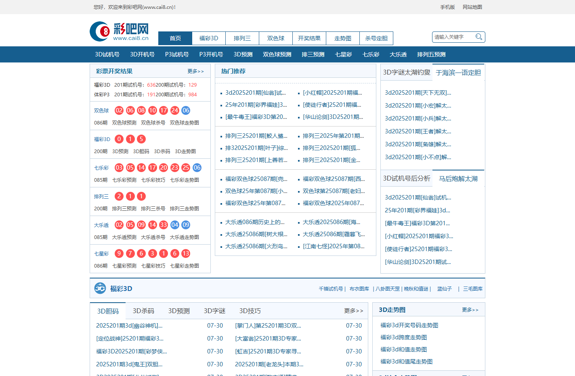The width and height of the screenshot is (575, 376).
Task: Open 3D走势图 link in results panel
Action: pos(185,151)
